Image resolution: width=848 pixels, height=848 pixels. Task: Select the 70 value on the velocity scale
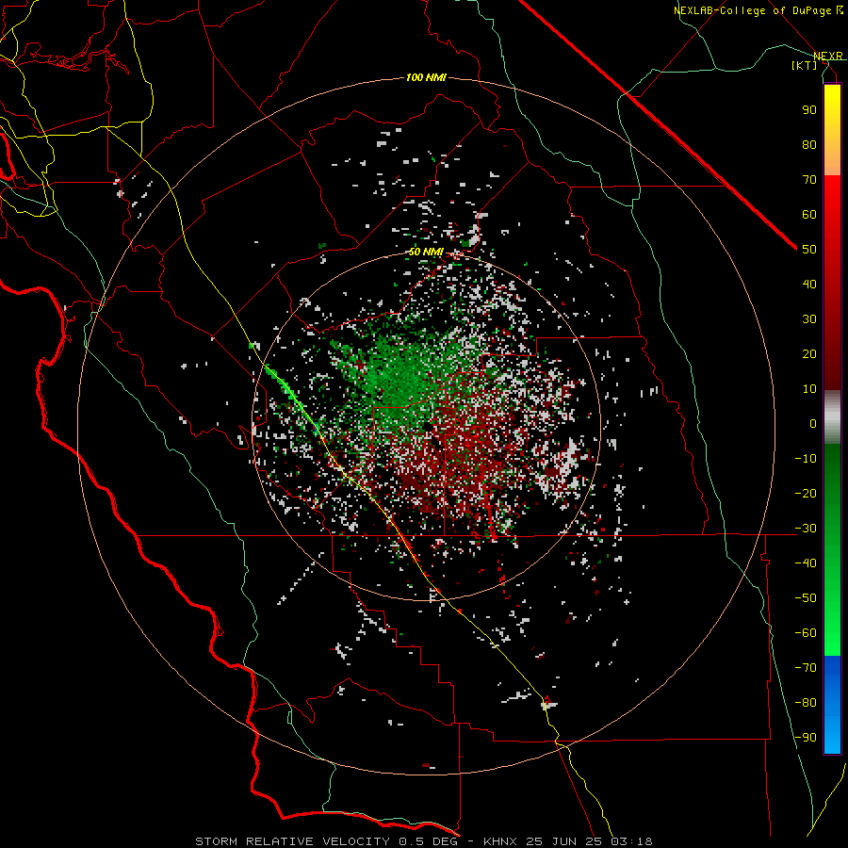(x=809, y=180)
